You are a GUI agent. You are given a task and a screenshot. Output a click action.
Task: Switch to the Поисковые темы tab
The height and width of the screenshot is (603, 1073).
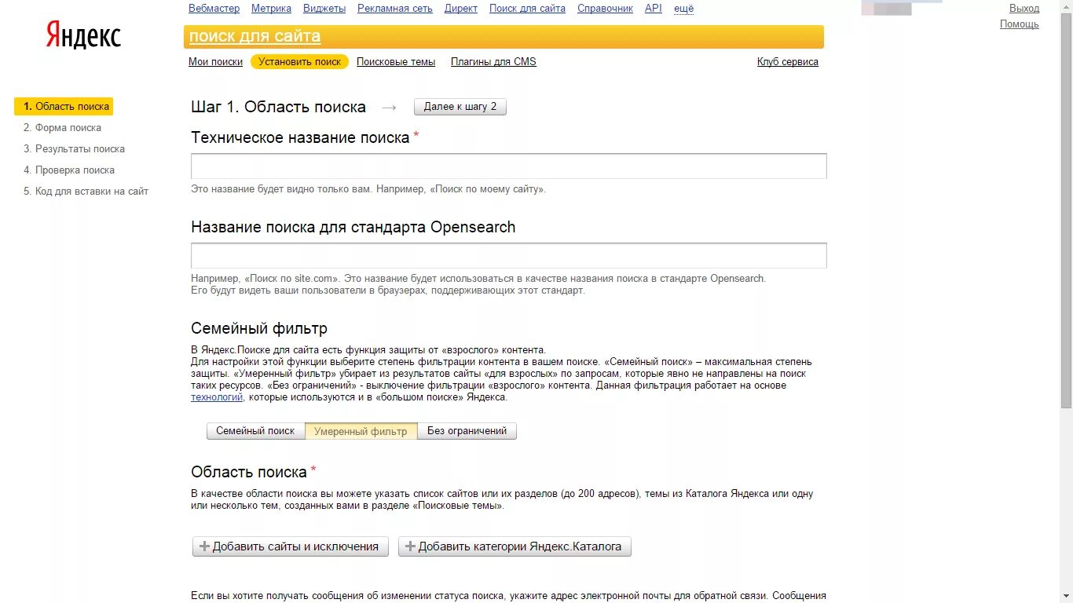(396, 62)
